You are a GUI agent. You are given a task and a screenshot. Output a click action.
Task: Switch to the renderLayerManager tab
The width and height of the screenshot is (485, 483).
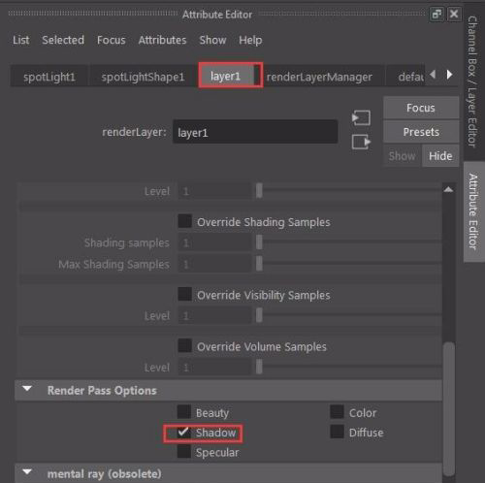(x=319, y=77)
